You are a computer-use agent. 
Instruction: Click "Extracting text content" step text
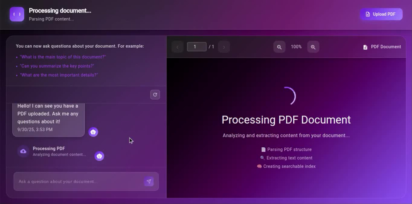pos(289,158)
